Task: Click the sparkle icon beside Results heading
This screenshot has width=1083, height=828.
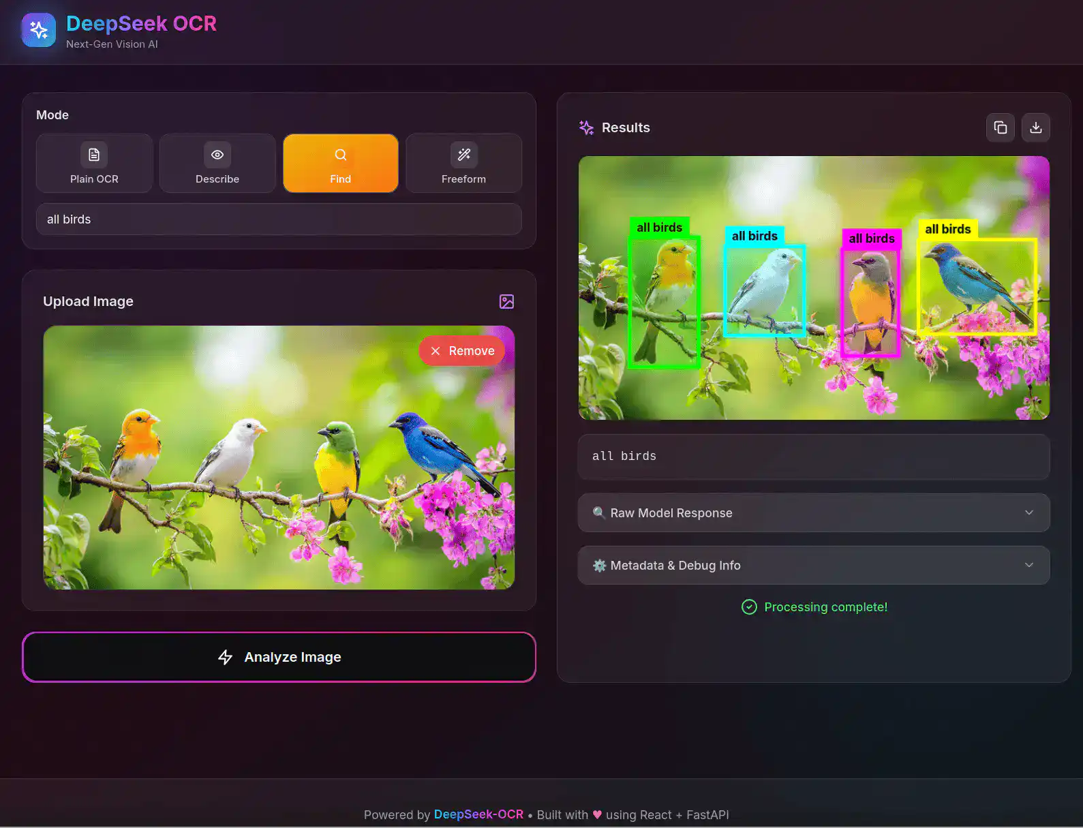Action: point(586,127)
